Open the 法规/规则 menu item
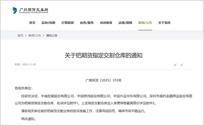The width and height of the screenshot is (204, 125). point(125,23)
